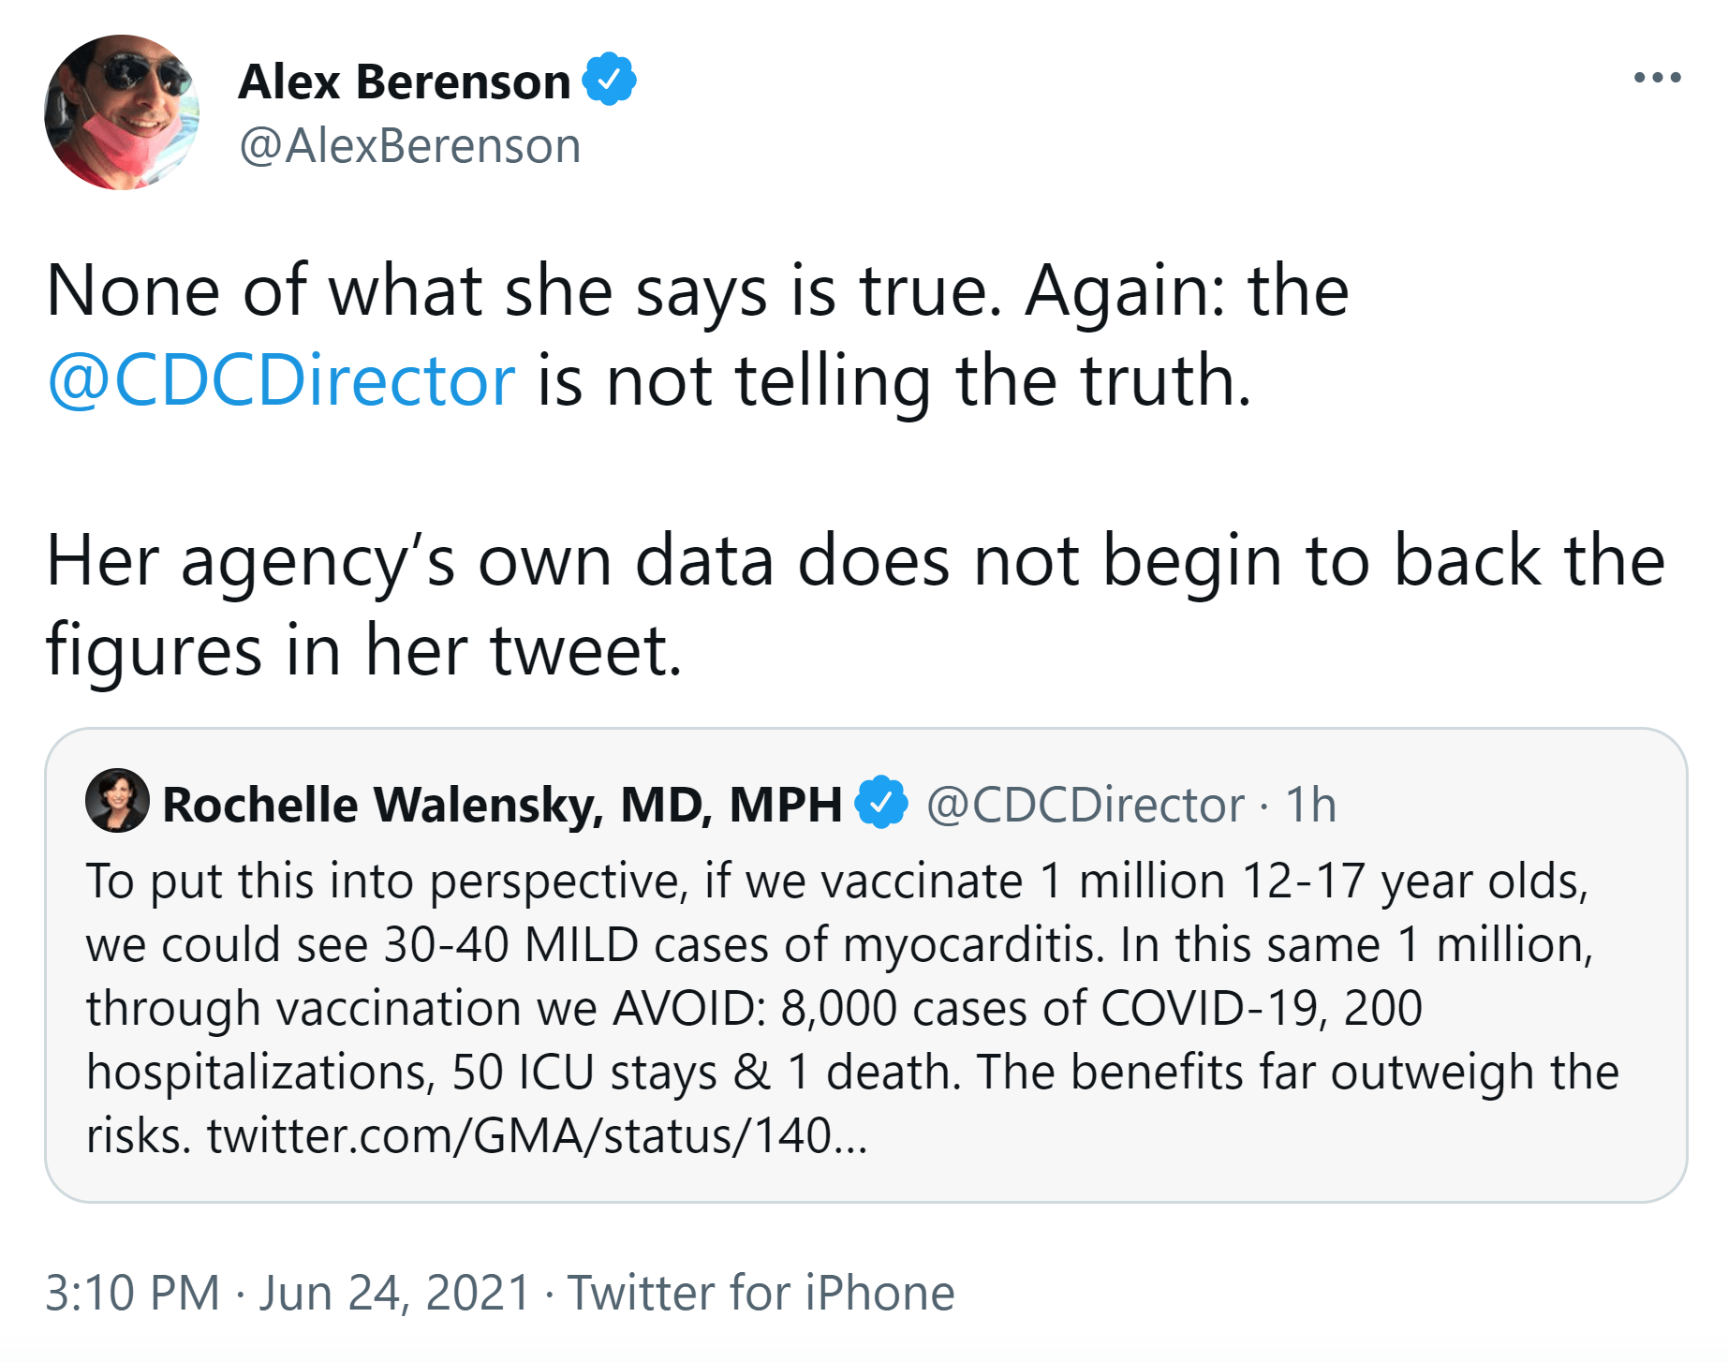Open the three-dot more options menu
The image size is (1728, 1362).
pos(1657,78)
